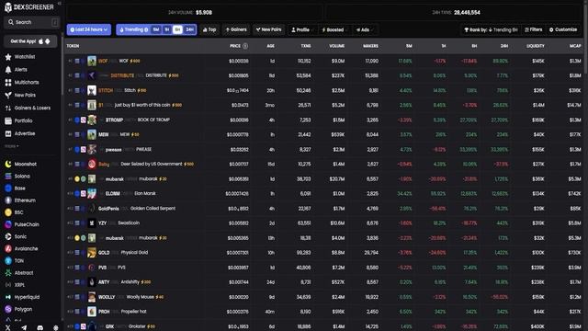This screenshot has width=588, height=331.
Task: Click DEX Screener logo
Action: [x=28, y=7]
